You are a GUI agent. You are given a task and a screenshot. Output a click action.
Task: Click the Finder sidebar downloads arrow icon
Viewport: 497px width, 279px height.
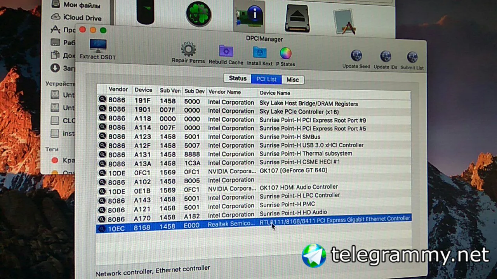click(x=56, y=68)
